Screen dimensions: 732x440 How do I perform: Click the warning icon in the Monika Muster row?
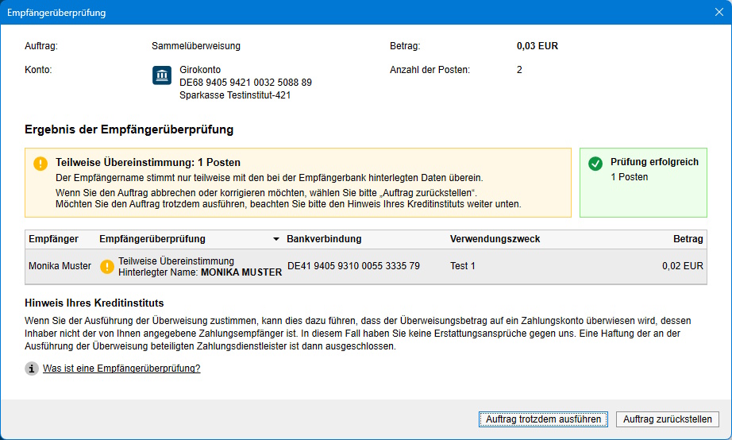coord(107,267)
